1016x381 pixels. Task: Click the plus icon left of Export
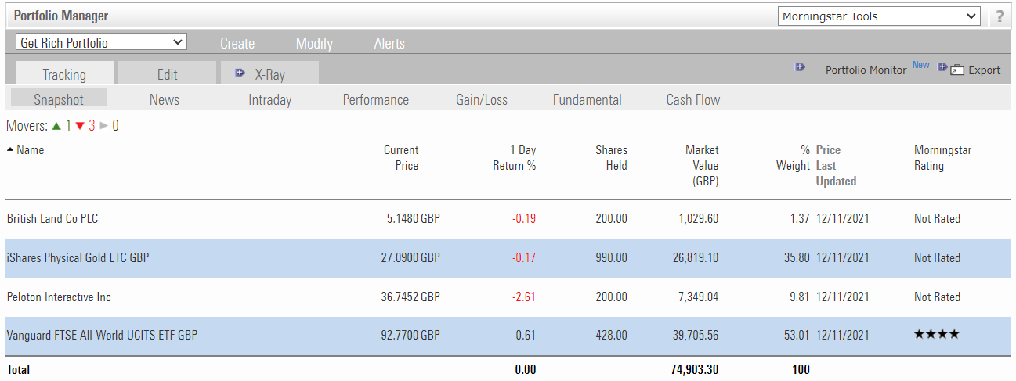[942, 67]
